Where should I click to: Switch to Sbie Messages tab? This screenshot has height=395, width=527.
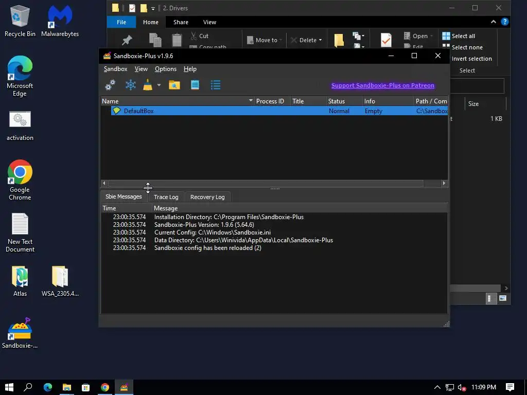click(124, 196)
